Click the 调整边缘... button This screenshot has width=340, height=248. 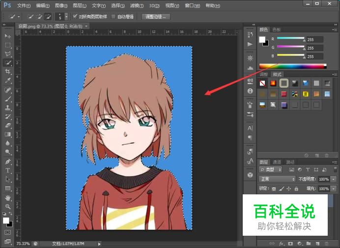156,17
